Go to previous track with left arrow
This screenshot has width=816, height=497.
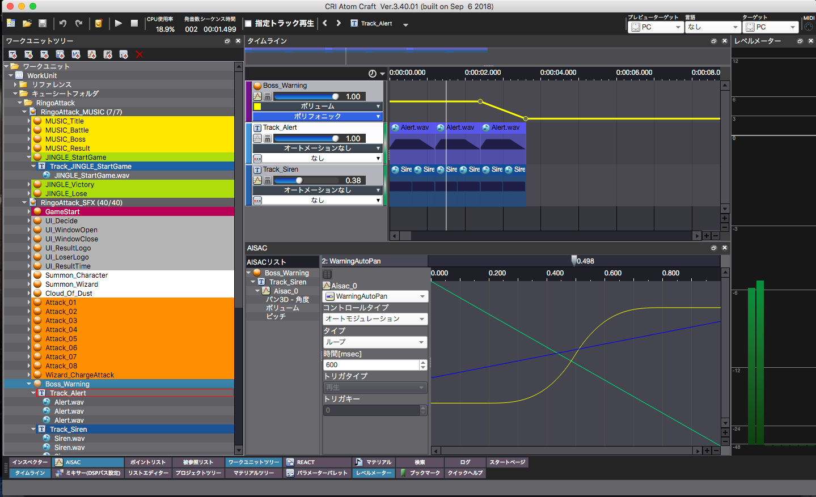pos(325,23)
